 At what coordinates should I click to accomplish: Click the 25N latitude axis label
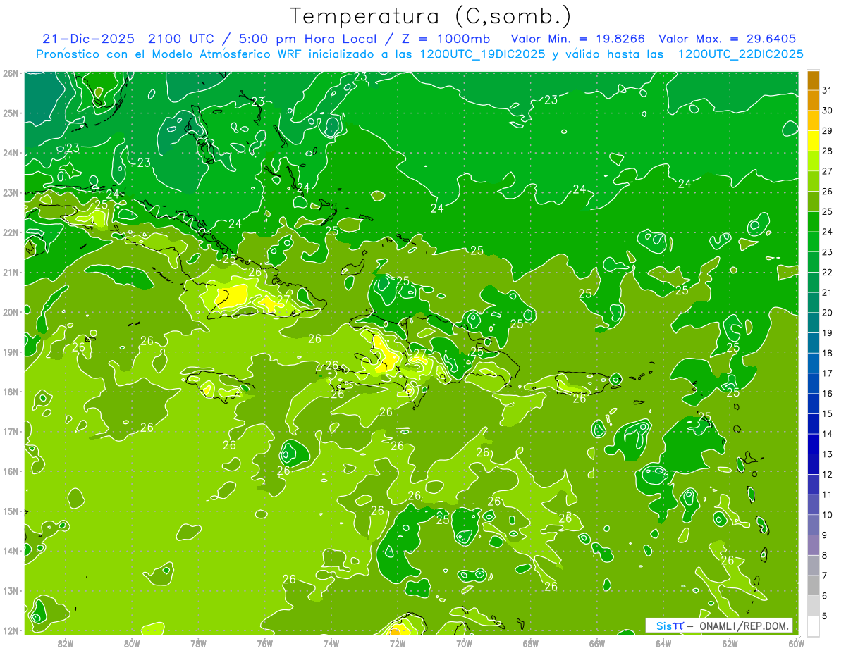tap(11, 113)
